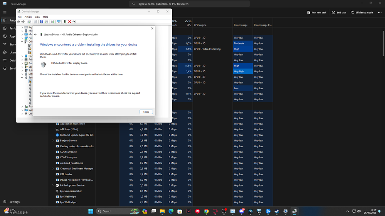Select the Application Frame Host process
Viewport: 385px width, 216px height.
click(x=73, y=124)
